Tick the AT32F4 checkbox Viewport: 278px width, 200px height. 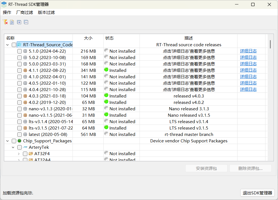pos(25,154)
